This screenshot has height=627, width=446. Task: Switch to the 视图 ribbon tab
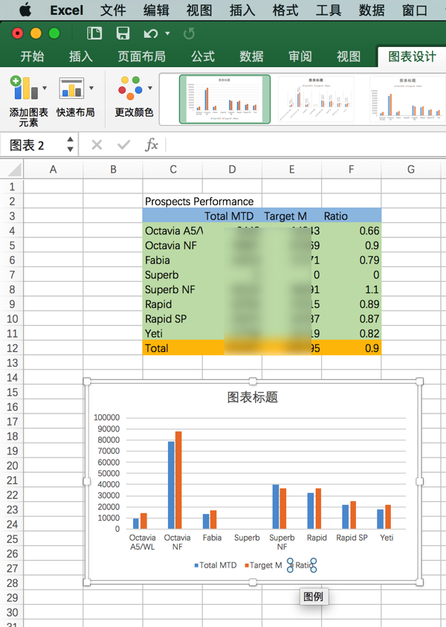click(x=349, y=57)
